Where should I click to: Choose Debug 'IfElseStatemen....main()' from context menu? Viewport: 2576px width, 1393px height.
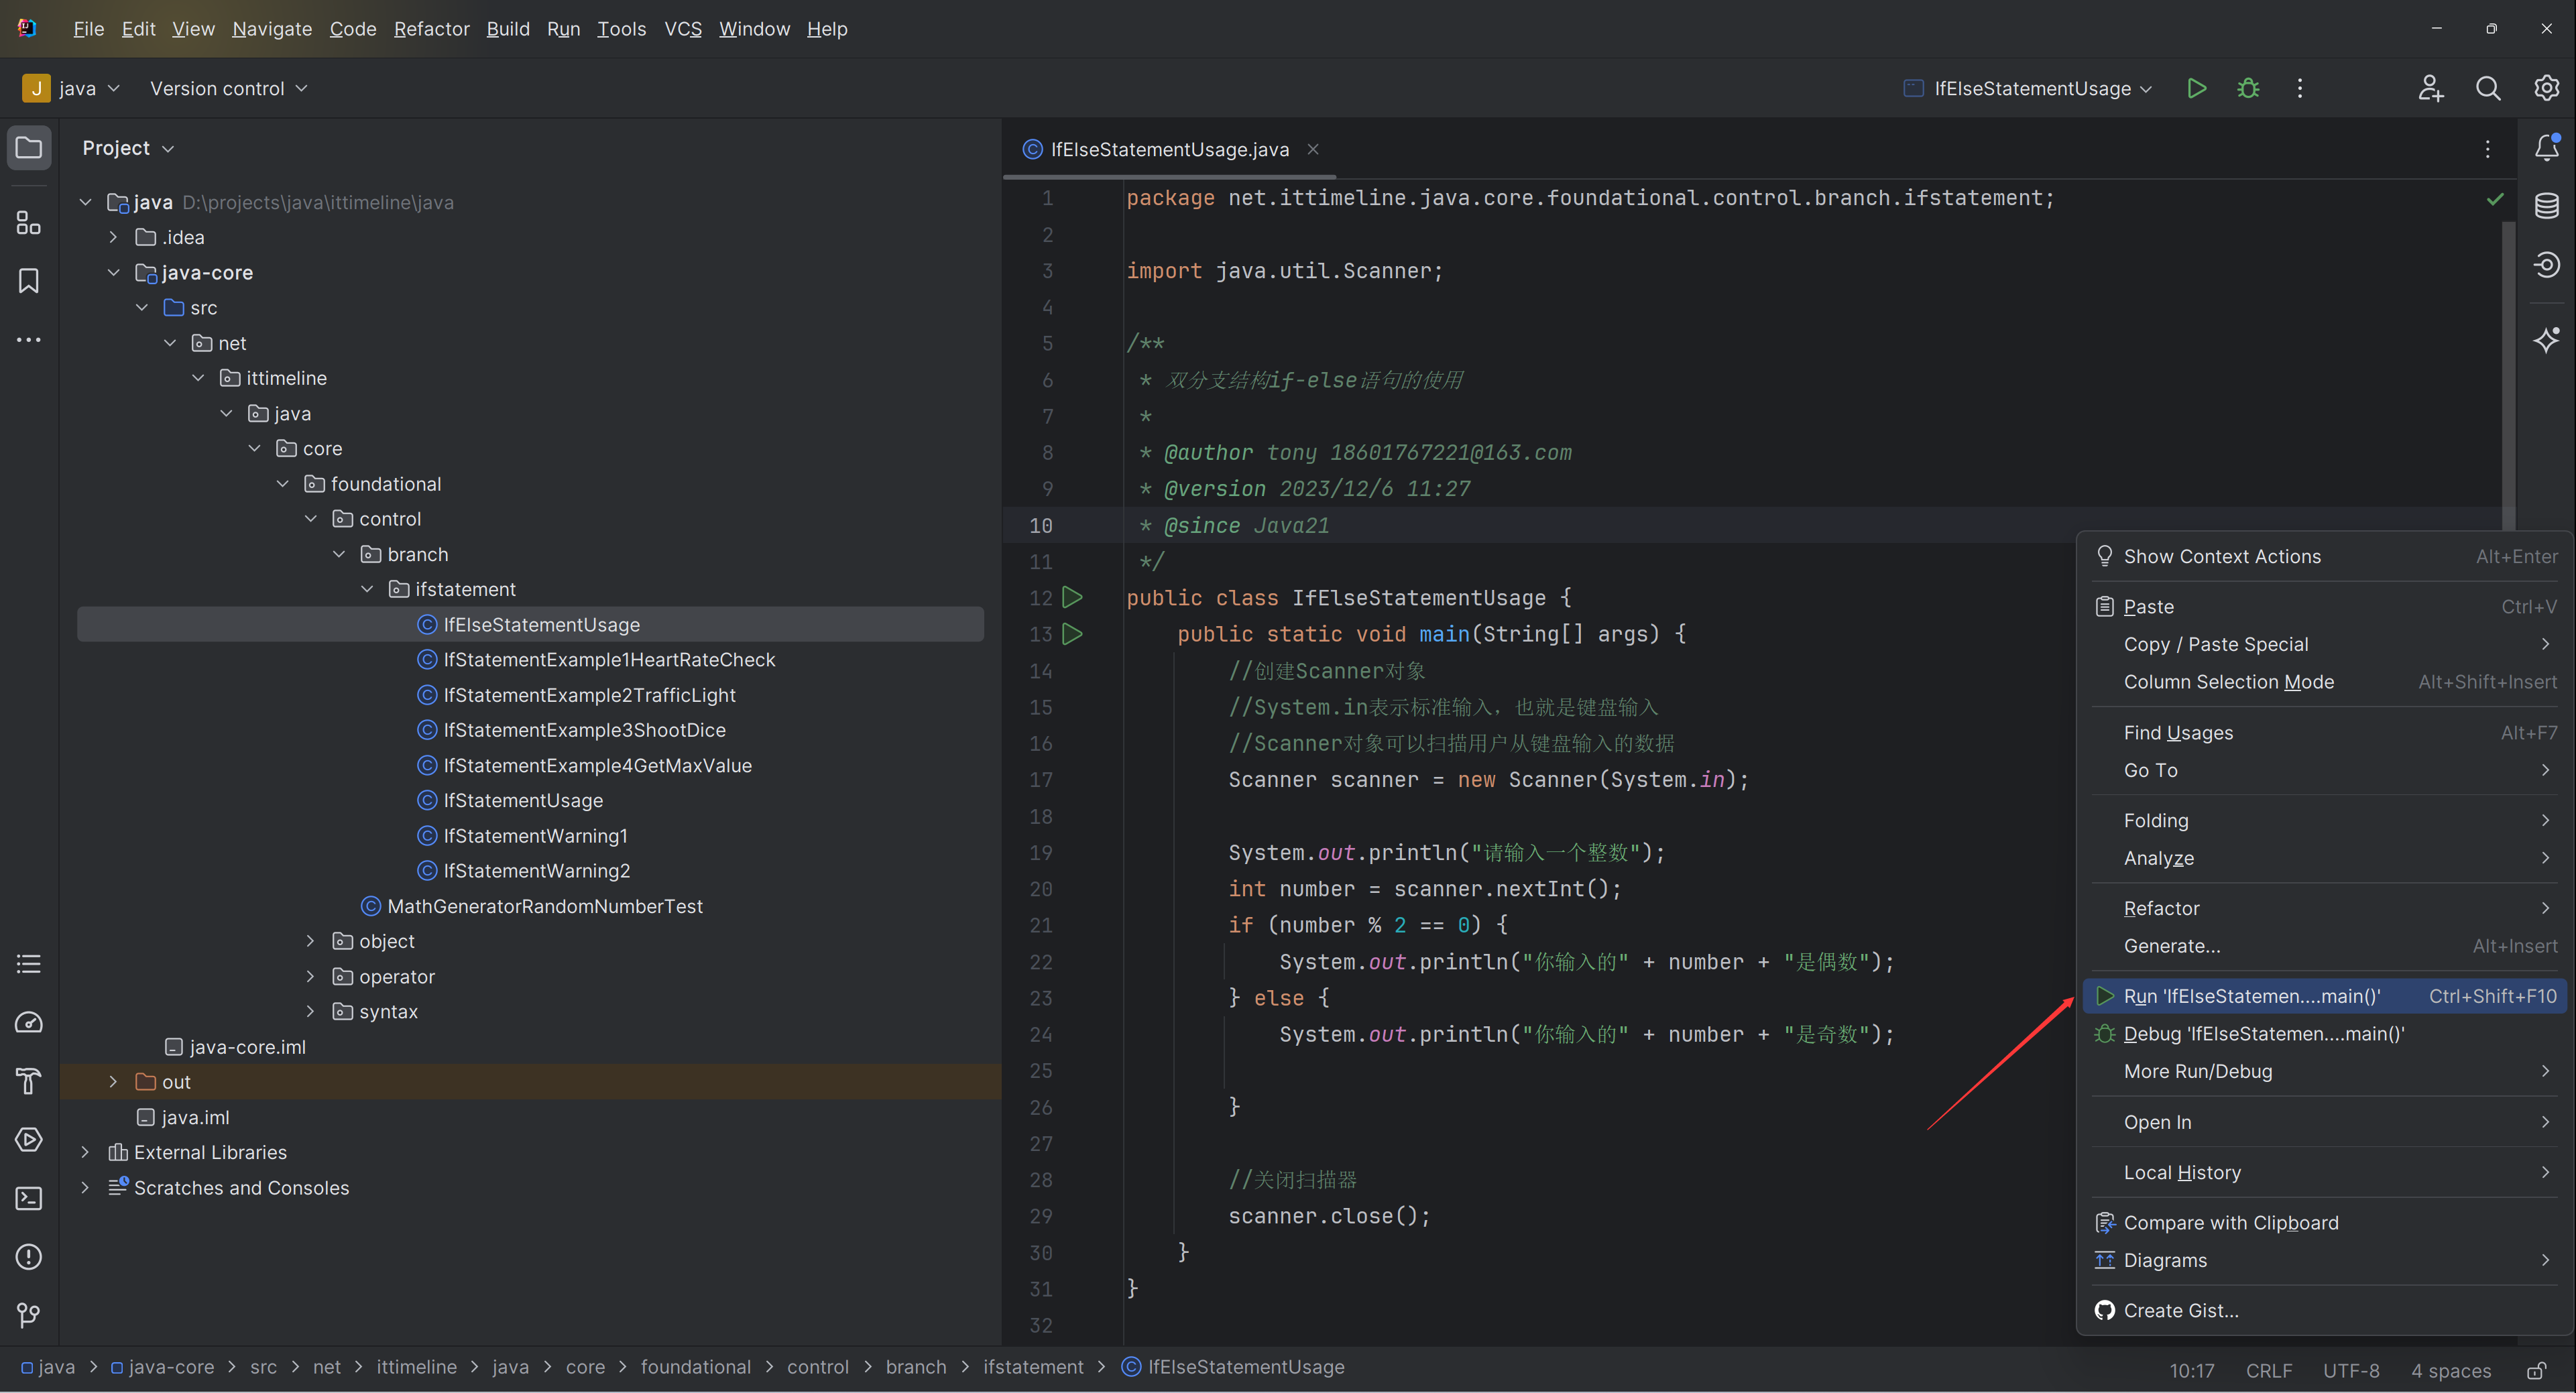pyautogui.click(x=2325, y=1033)
